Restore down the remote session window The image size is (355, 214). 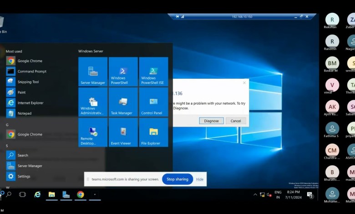click(301, 16)
